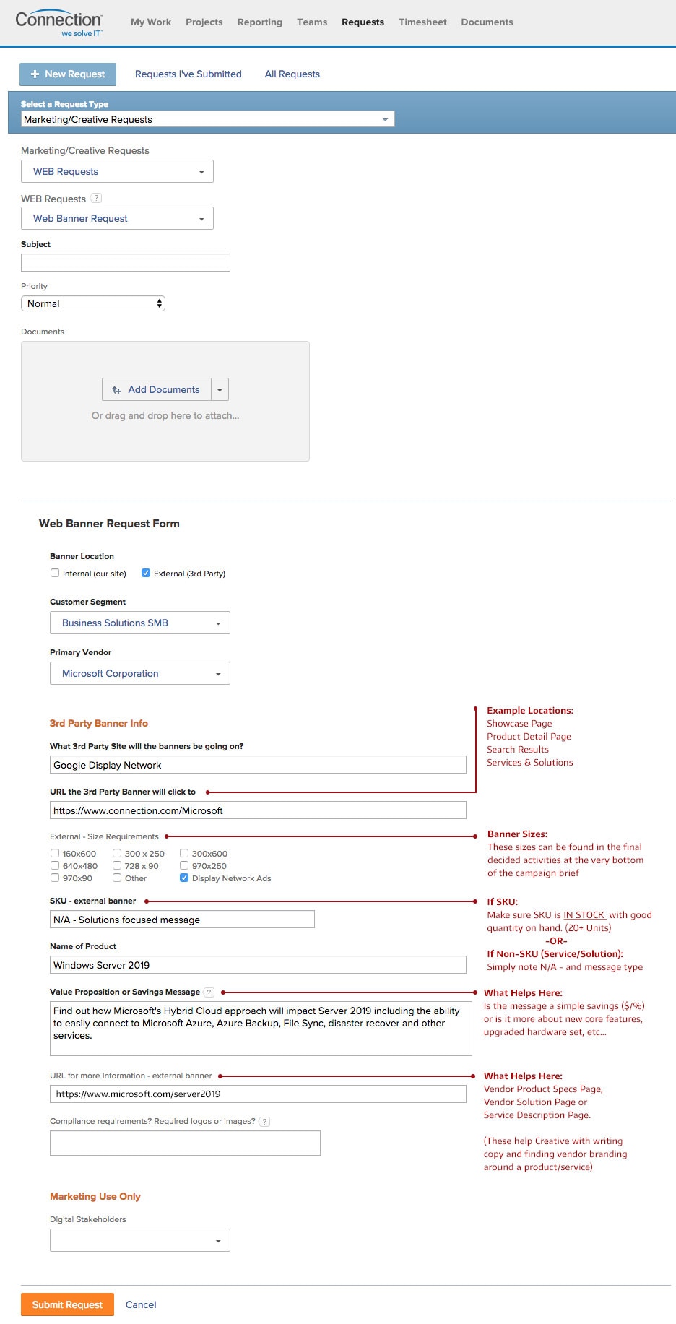Uncheck External (3rd Party) banner location
Image resolution: width=676 pixels, height=1324 pixels.
[146, 573]
